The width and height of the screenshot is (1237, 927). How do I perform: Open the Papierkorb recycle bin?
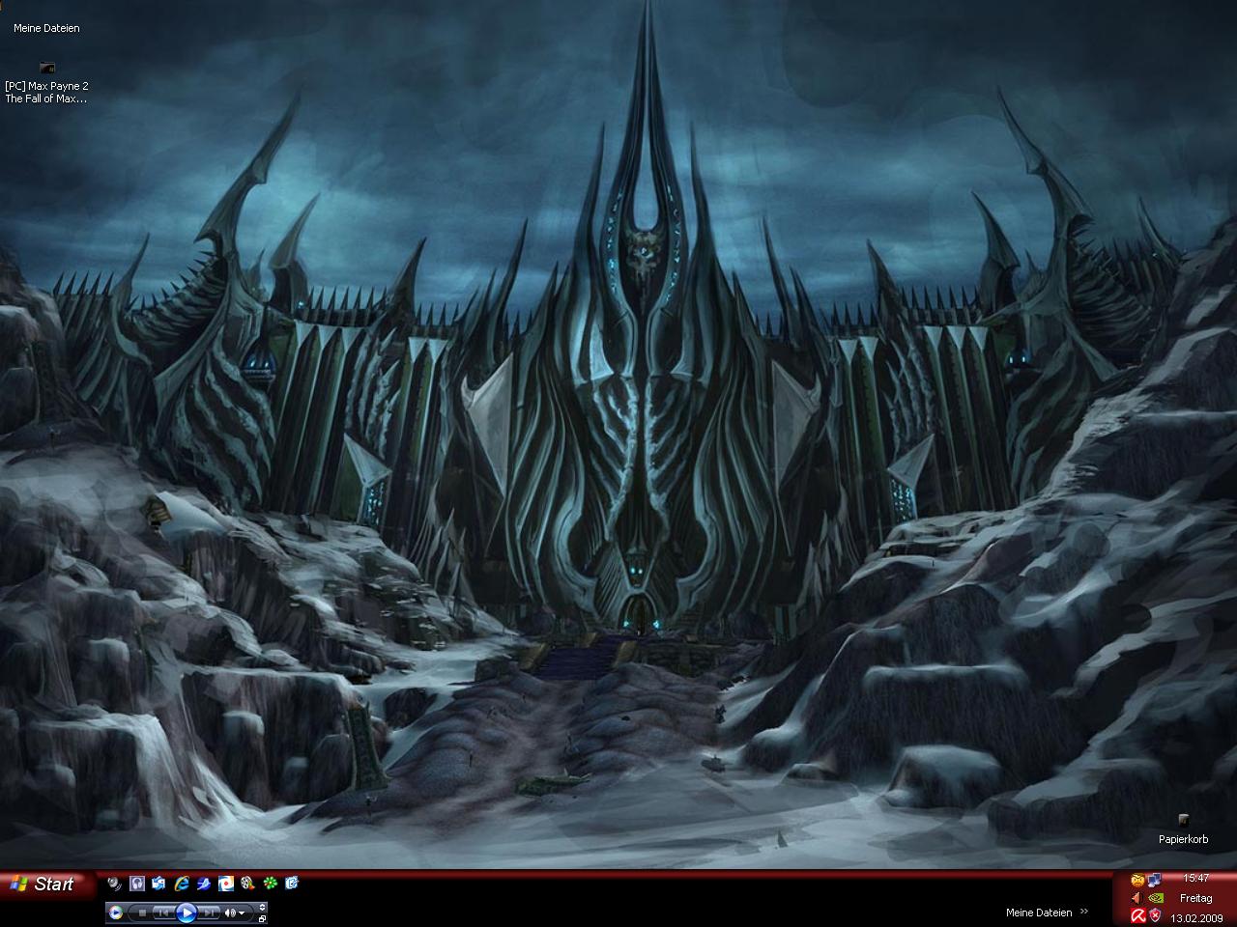click(x=1183, y=822)
